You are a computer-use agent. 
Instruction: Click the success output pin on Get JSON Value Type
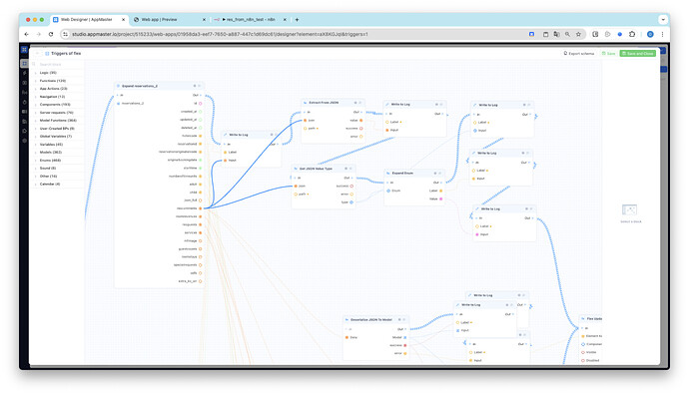click(x=351, y=187)
